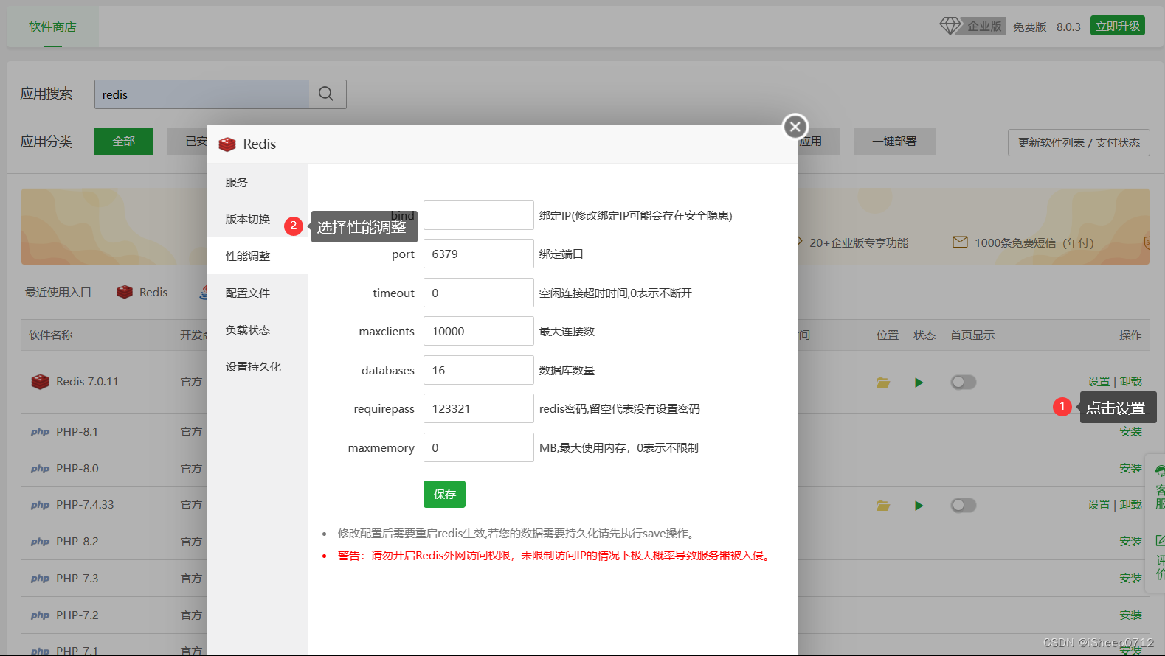
Task: Click 卸载 link for Redis 7.0.11
Action: click(x=1130, y=382)
